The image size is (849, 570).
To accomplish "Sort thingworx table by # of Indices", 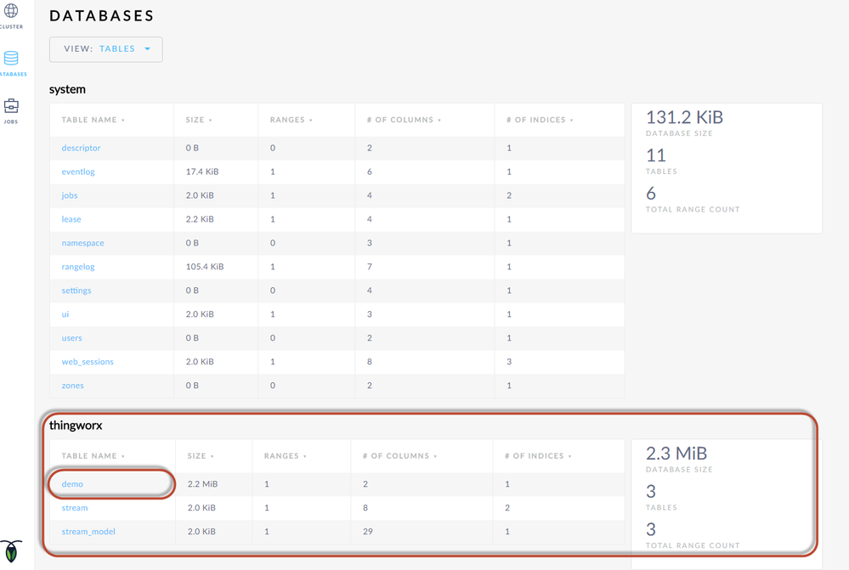I will point(538,456).
